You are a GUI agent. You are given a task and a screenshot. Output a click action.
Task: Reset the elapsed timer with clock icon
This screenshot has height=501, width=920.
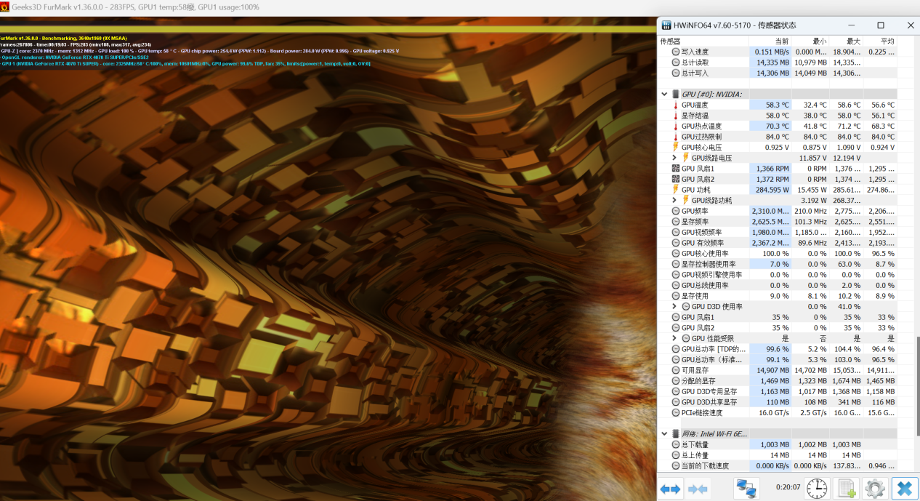click(x=816, y=488)
